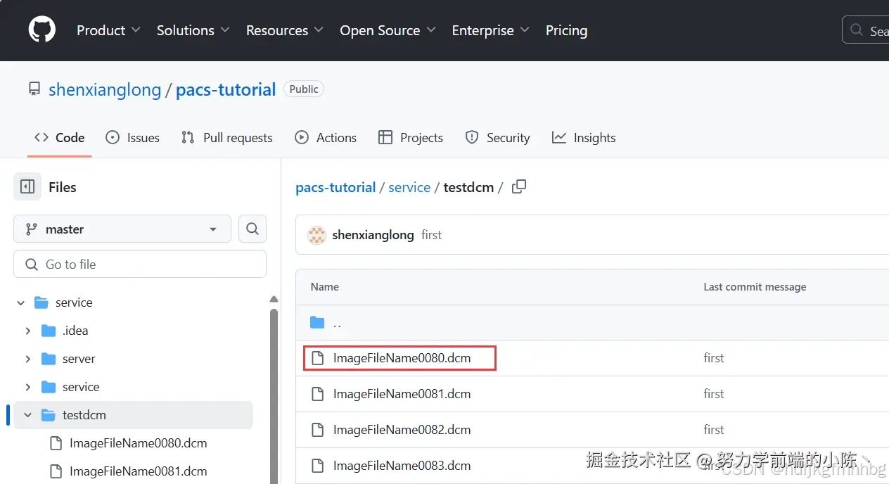
Task: Go to the Pricing page
Action: click(566, 30)
